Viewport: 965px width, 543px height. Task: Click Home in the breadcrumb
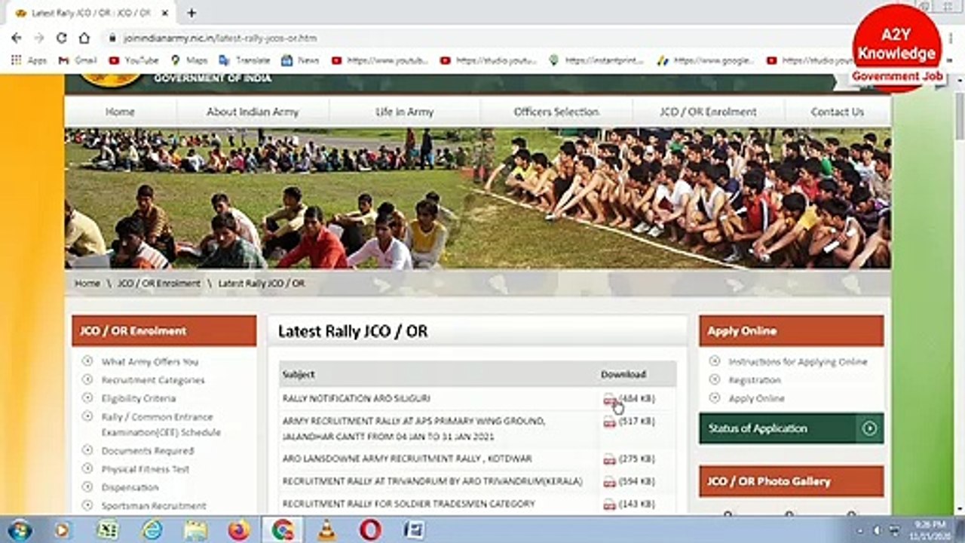point(87,284)
